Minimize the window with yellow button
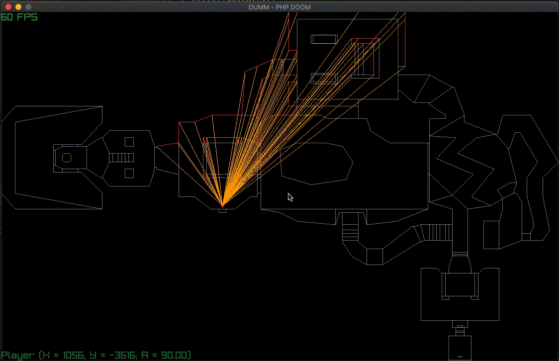The width and height of the screenshot is (559, 361). (18, 7)
